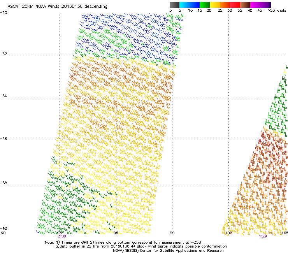
Task: Click the '45' legend scale label
Action: click(260, 11)
